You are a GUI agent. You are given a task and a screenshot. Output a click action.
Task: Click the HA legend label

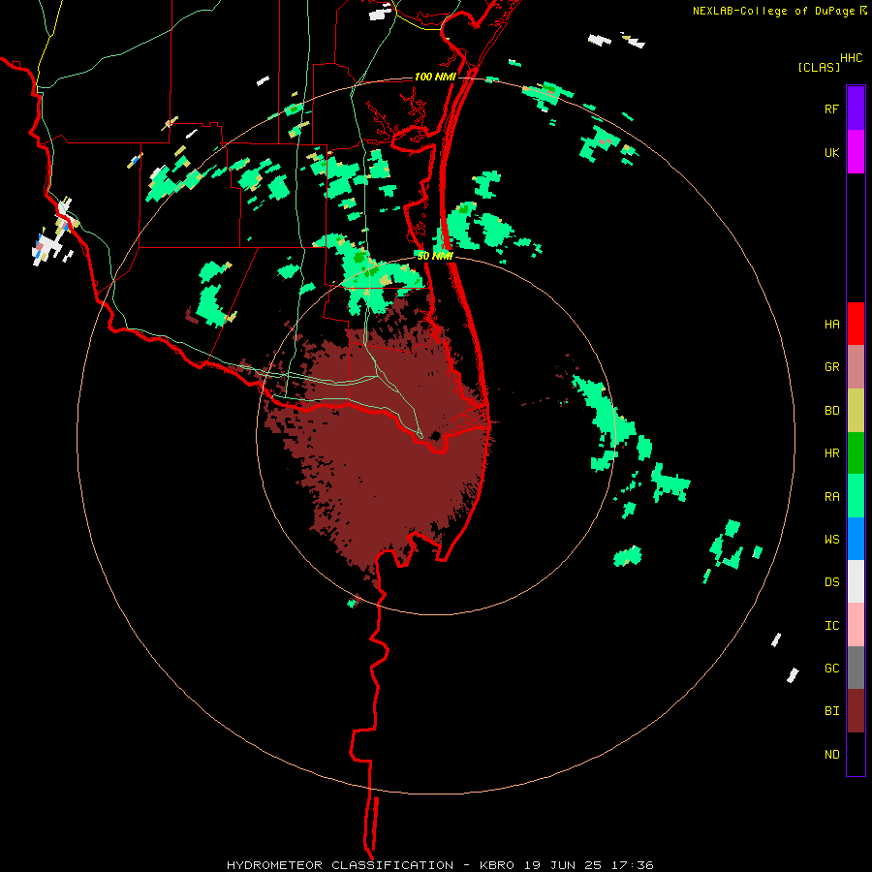coord(831,325)
